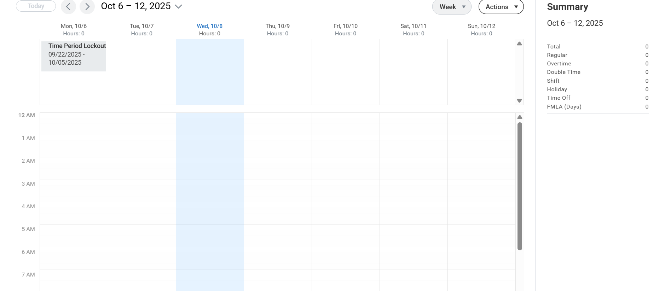
Task: Click Wednesday's 3 AM time slot
Action: click(210, 191)
